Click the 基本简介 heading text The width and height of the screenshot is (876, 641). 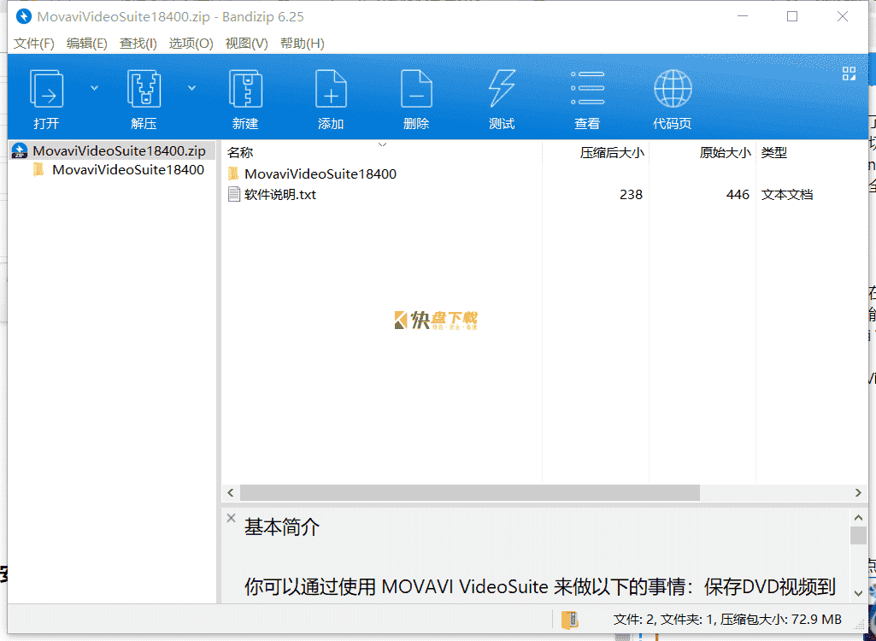(281, 526)
